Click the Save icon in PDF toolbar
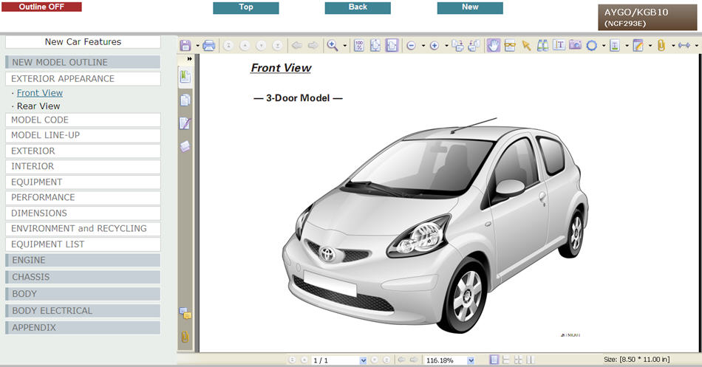The height and width of the screenshot is (367, 702). coord(185,46)
